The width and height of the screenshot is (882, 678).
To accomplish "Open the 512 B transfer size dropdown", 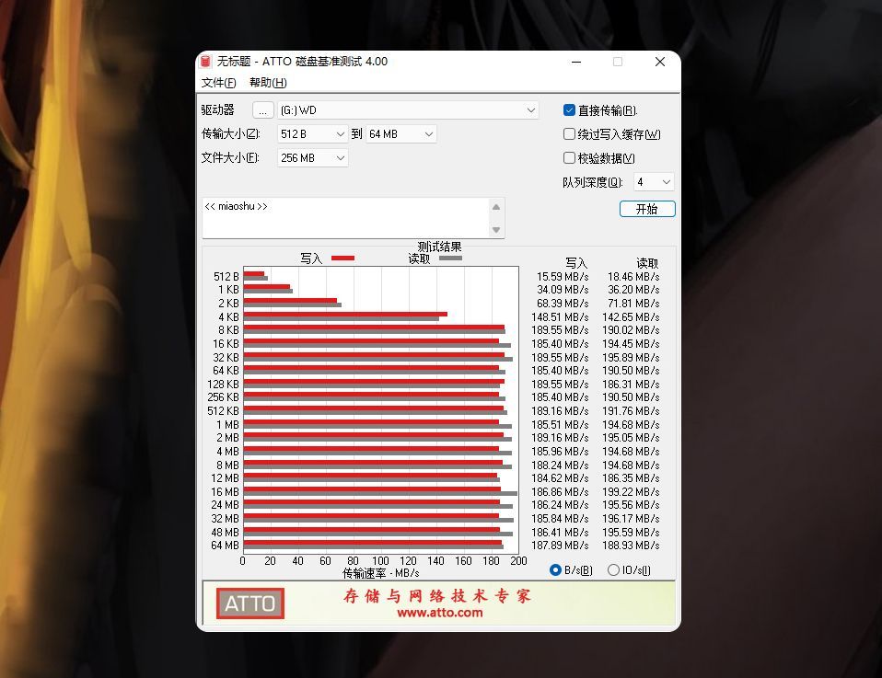I will 312,133.
